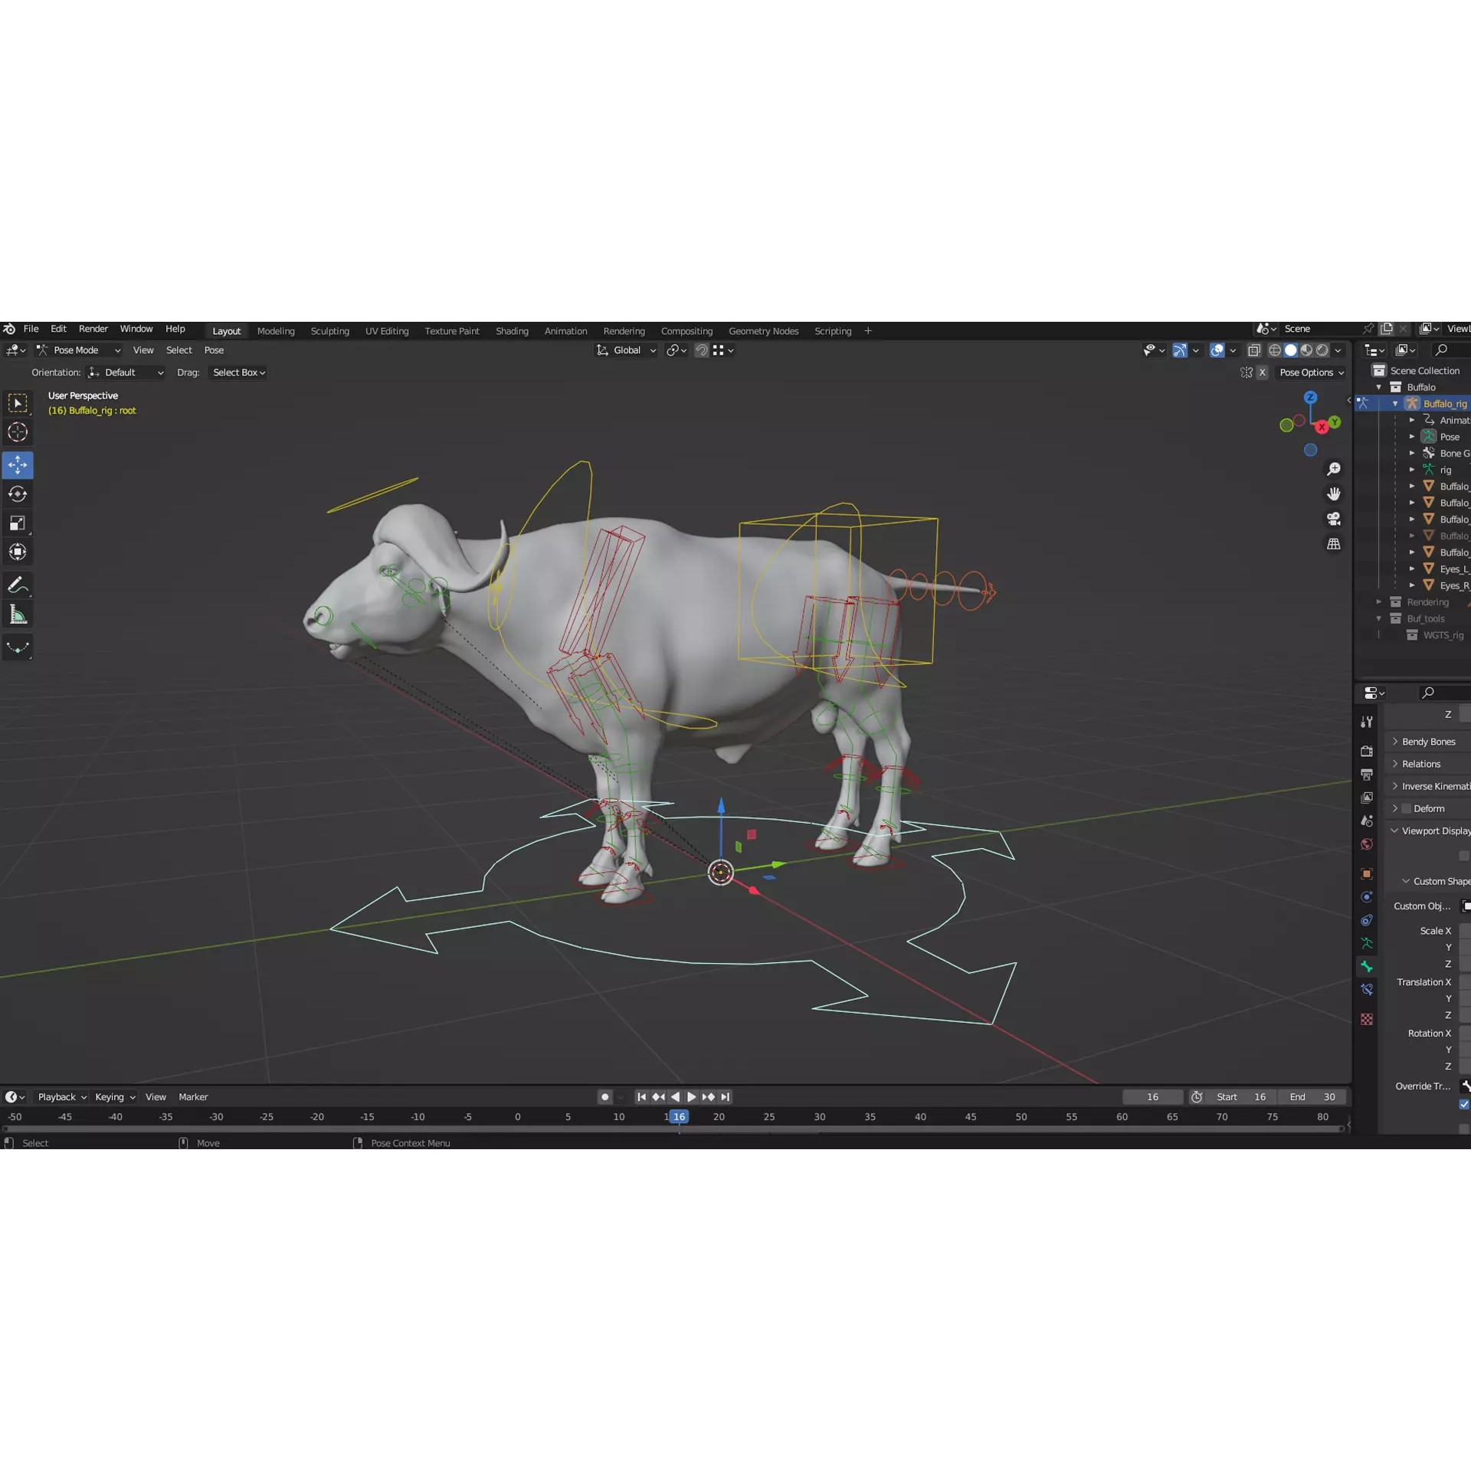The image size is (1471, 1471).
Task: Click the current frame field showing 16
Action: [1153, 1096]
